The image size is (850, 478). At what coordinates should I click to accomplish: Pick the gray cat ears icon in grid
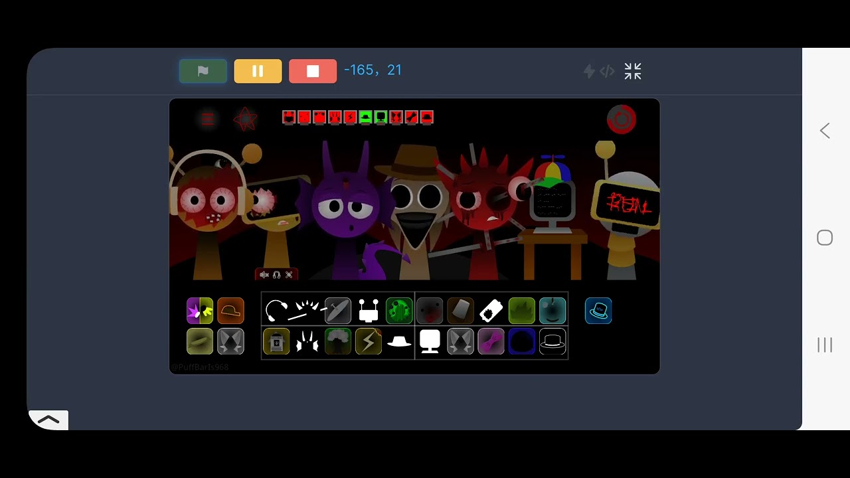pyautogui.click(x=460, y=342)
